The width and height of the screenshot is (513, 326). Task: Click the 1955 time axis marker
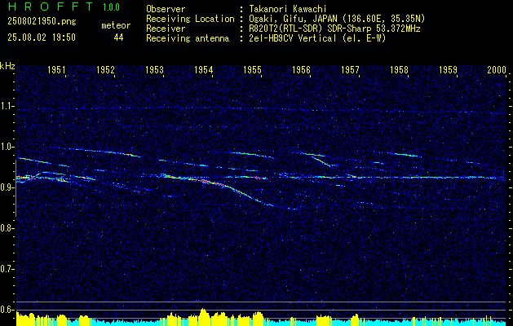click(x=252, y=69)
